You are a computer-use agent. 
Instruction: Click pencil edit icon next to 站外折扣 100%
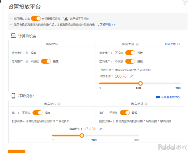[x=131, y=76]
